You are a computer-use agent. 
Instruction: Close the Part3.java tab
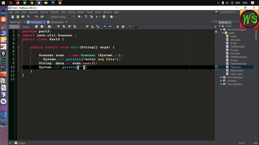point(45,22)
